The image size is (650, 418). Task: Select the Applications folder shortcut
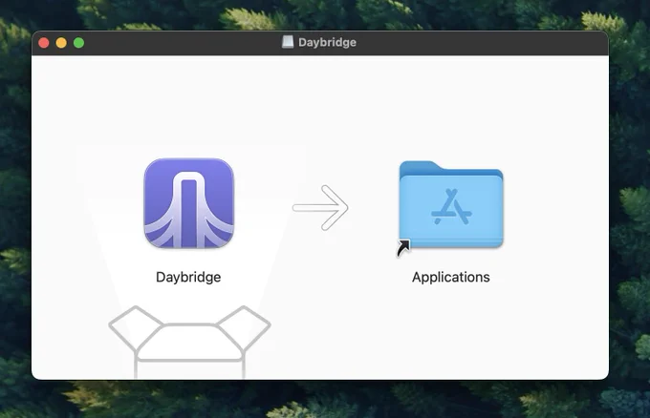[x=450, y=205]
